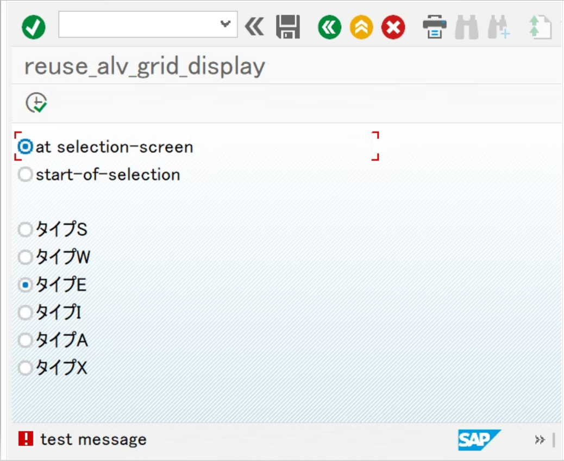The width and height of the screenshot is (564, 461).
Task: Select the タイプS radio button
Action: point(25,230)
